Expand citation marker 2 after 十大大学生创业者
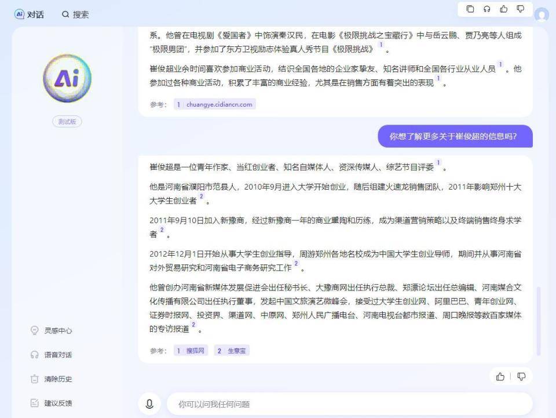The image size is (556, 418). tap(200, 198)
